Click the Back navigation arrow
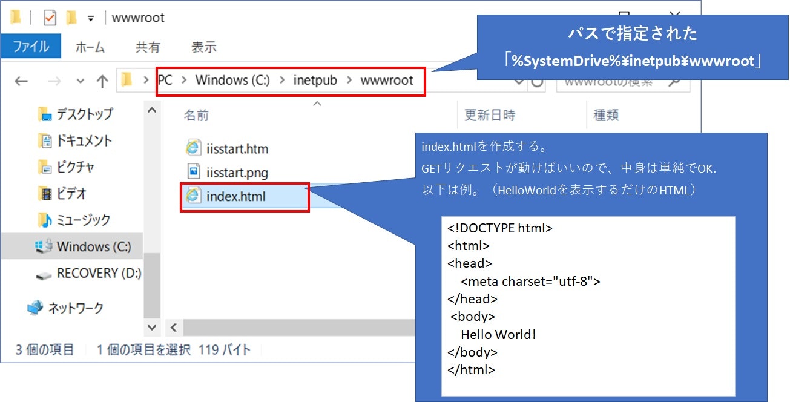The height and width of the screenshot is (402, 790). pyautogui.click(x=21, y=81)
